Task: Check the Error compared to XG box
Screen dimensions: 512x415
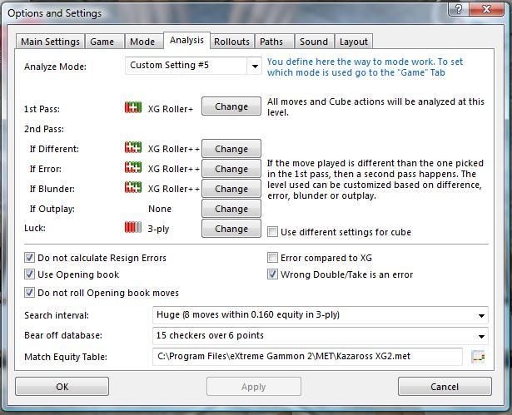Action: point(273,258)
